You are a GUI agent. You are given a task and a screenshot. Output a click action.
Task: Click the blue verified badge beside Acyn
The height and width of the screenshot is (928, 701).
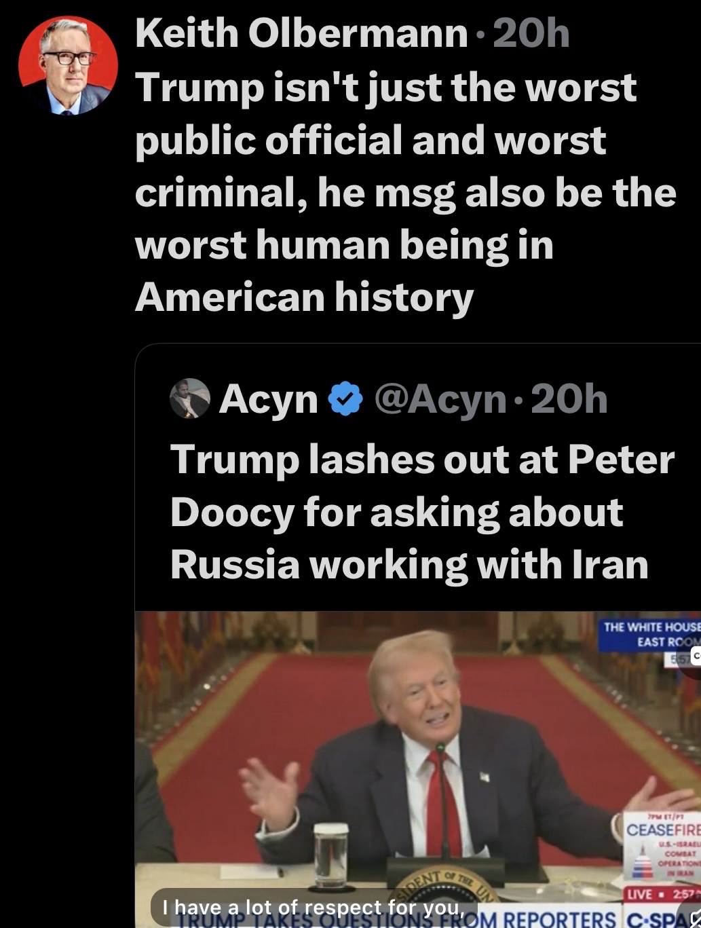pos(346,399)
